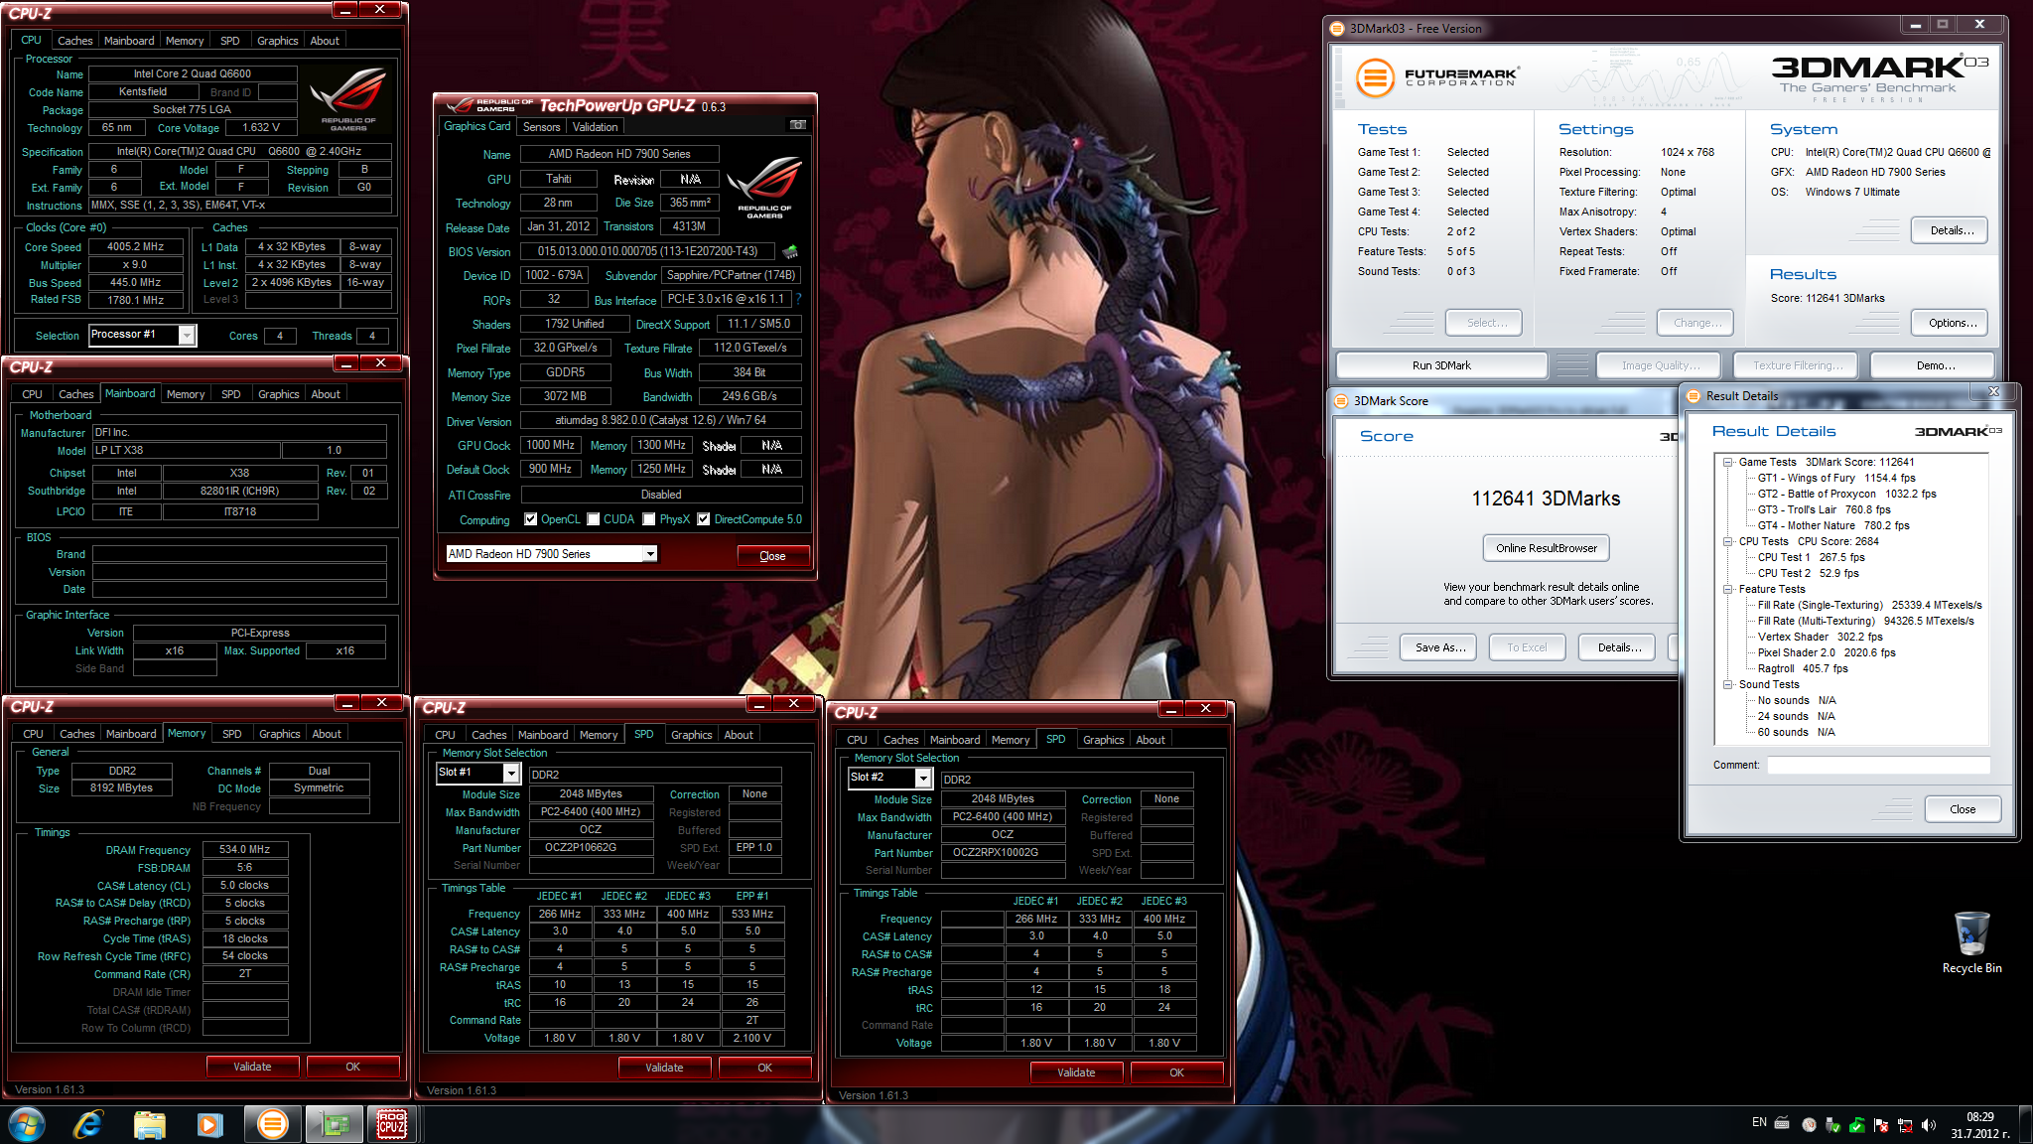The image size is (2033, 1144).
Task: Open About tab in CPU-Z Memory timings window
Action: click(x=327, y=734)
